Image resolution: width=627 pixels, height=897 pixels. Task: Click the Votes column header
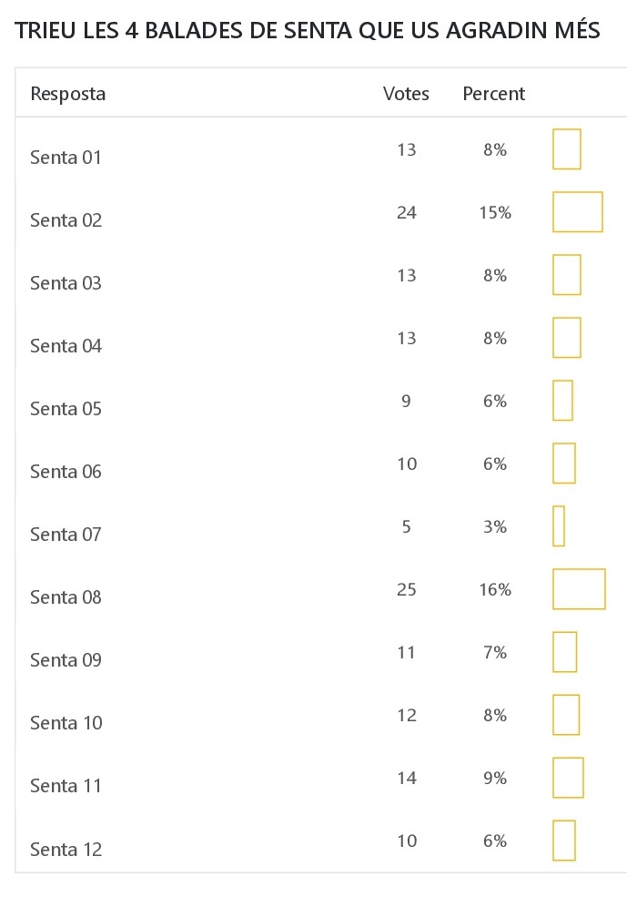tap(406, 94)
